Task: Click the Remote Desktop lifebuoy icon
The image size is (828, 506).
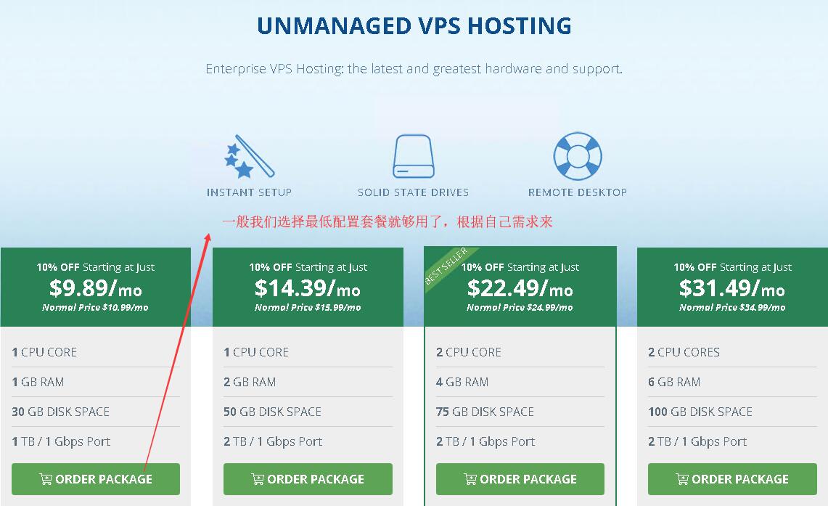Action: [577, 155]
